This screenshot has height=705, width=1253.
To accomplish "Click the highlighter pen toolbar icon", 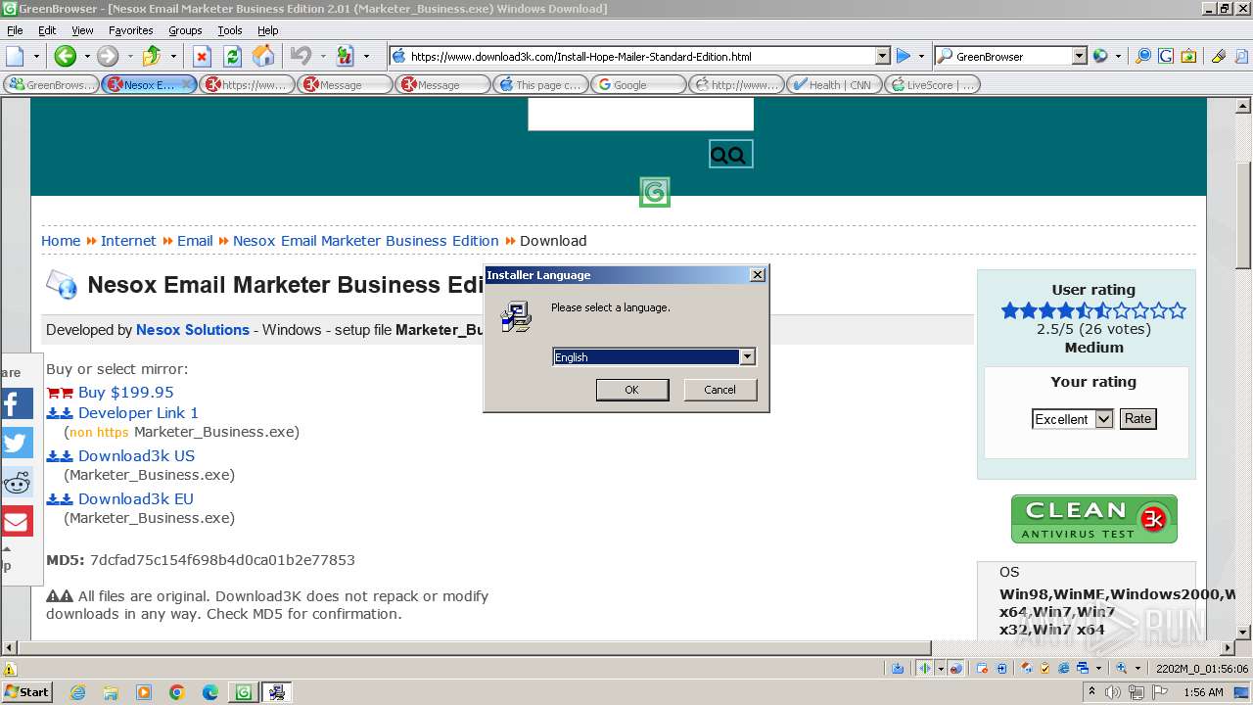I will (x=1219, y=56).
